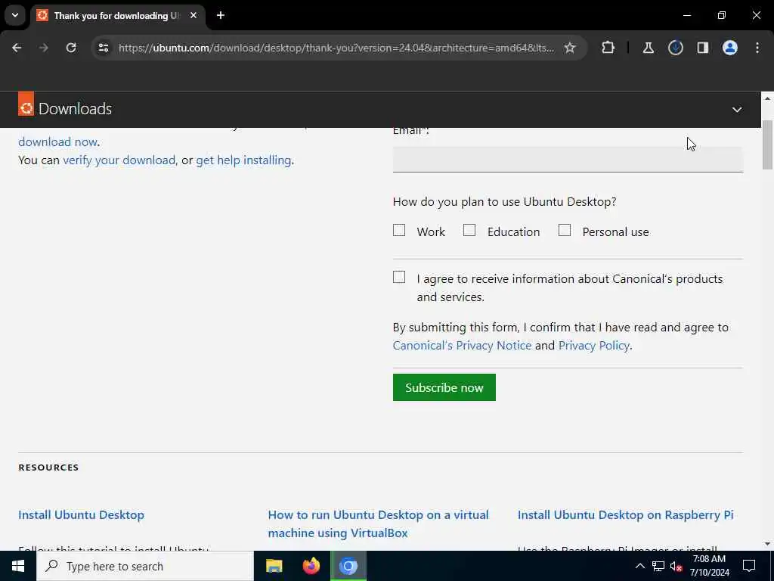
Task: Open VirtualBox virtual machine tutorial link
Action: 378,524
